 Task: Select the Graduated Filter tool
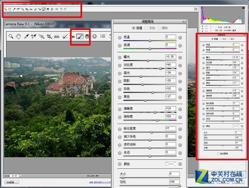(x=87, y=36)
